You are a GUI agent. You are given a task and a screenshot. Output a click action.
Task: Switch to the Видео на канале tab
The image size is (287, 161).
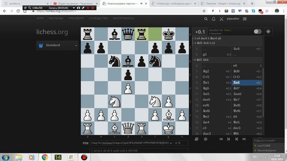(75, 4)
